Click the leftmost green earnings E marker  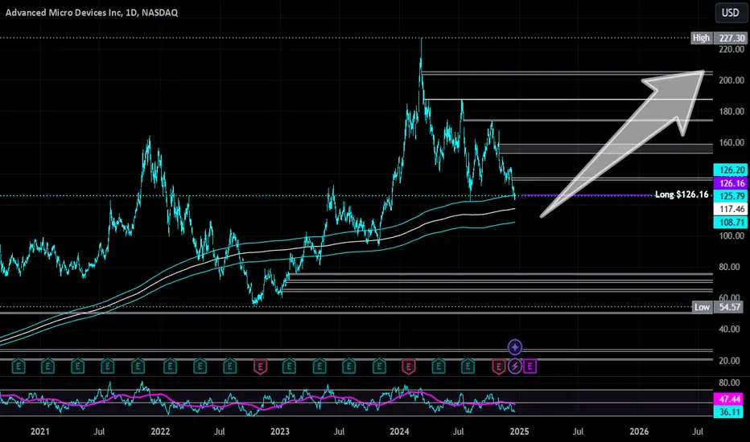[x=19, y=366]
